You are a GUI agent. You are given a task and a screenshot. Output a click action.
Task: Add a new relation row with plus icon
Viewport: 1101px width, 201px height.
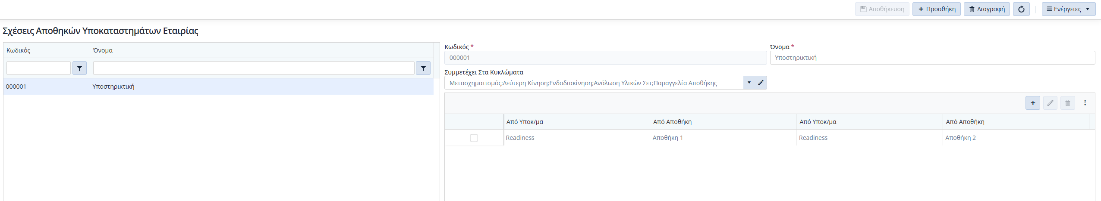pyautogui.click(x=1033, y=103)
